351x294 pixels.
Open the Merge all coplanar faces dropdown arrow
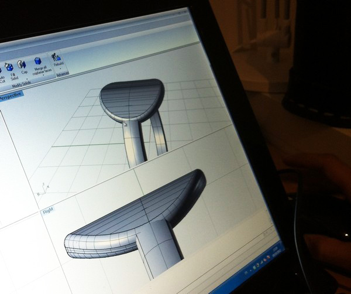[x=42, y=76]
